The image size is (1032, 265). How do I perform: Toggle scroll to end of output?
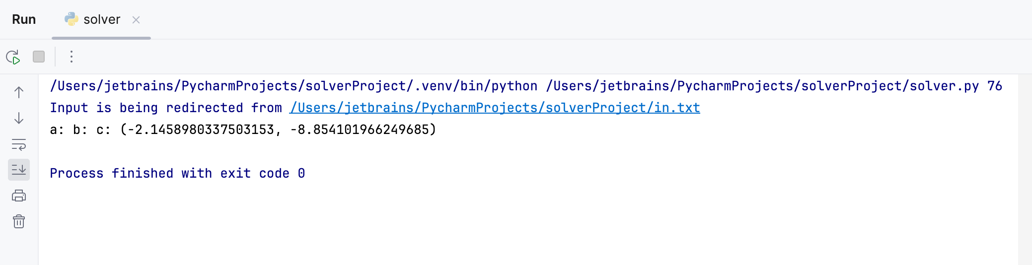coord(19,170)
